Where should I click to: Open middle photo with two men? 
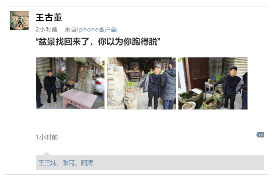click(141, 83)
